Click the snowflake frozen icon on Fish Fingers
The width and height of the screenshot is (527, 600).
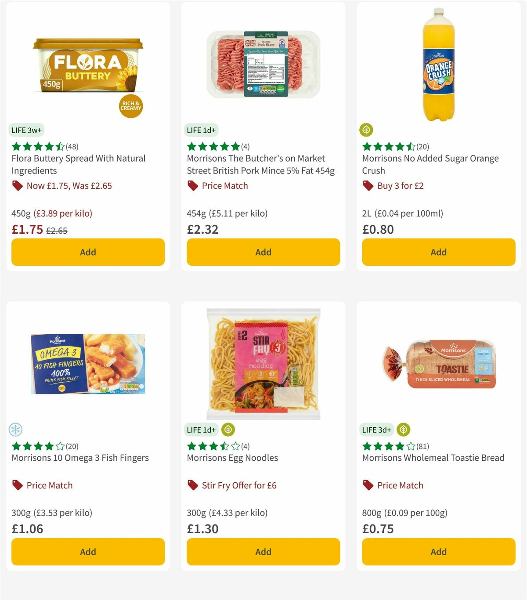[17, 430]
